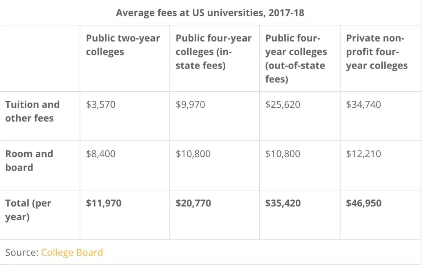Select the Public two-year colleges column header
423x265 pixels.
coord(123,45)
